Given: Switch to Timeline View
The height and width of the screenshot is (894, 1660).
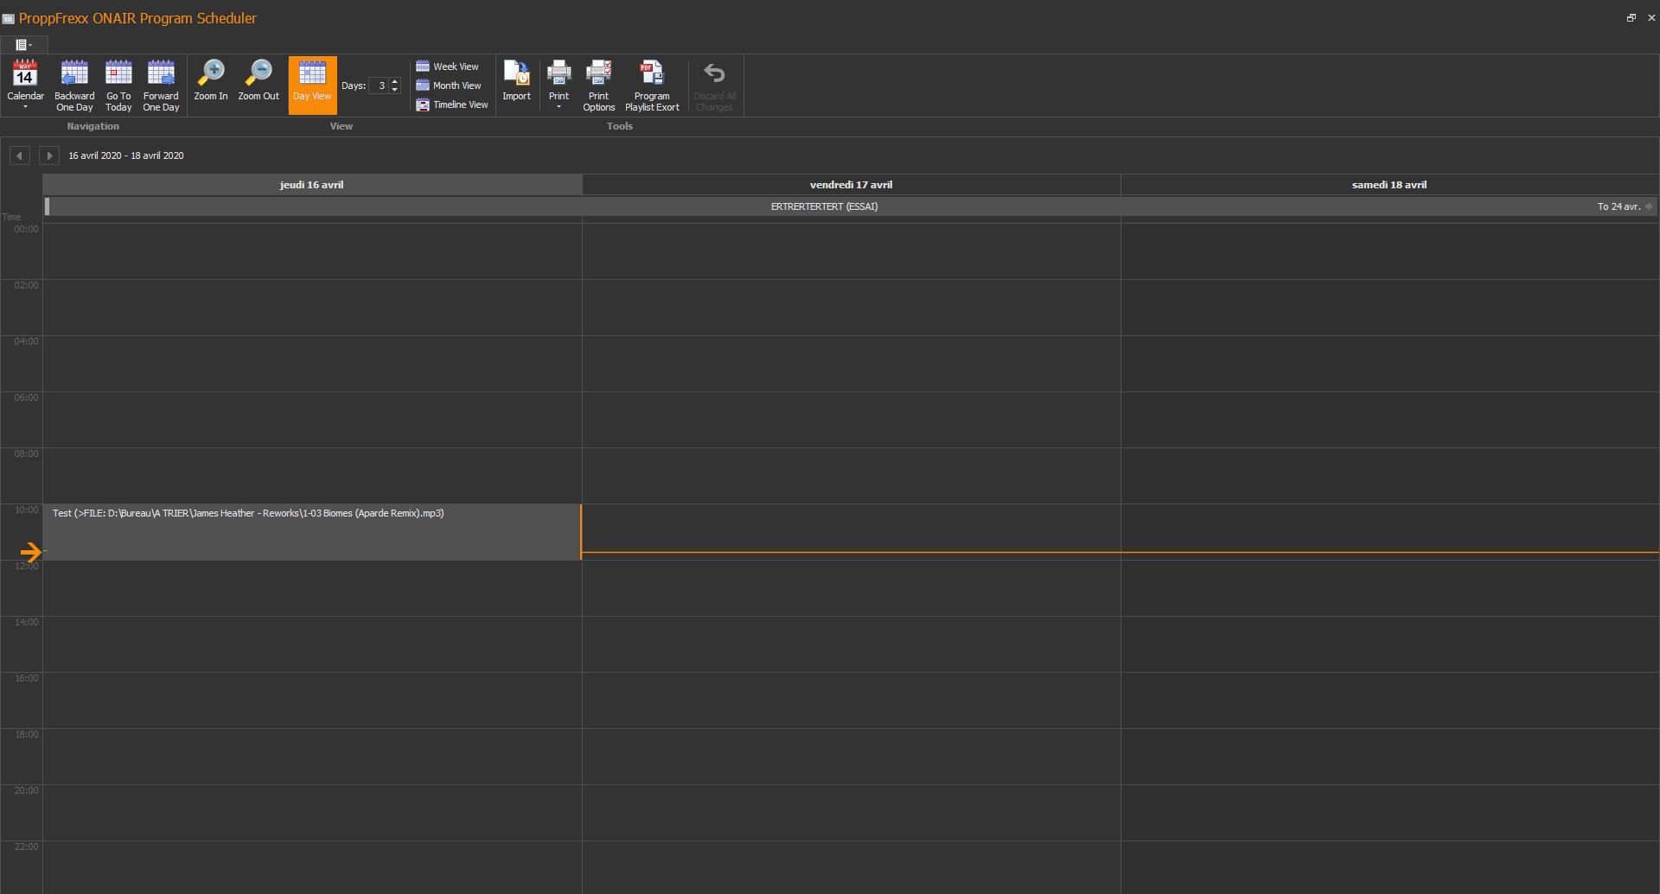Looking at the screenshot, I should 452,105.
